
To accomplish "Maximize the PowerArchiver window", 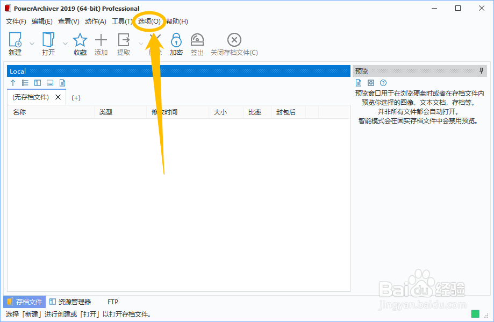I will click(458, 8).
